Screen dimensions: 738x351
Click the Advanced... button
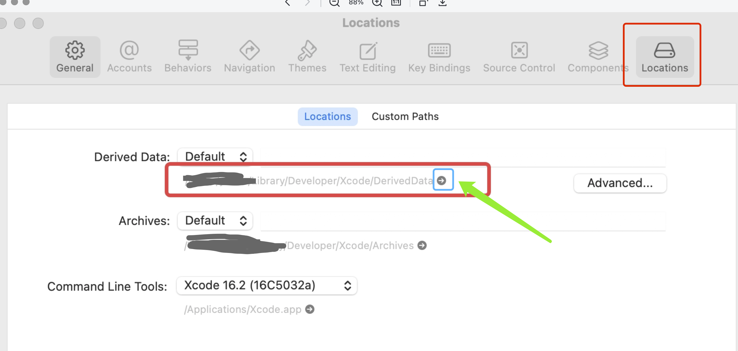(620, 183)
